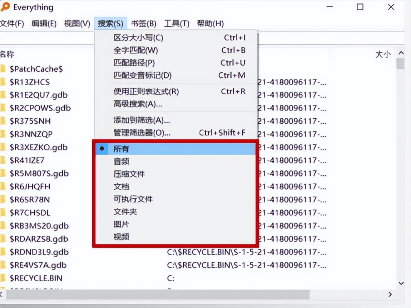Toggle 全字匹配(W) option
This screenshot has width=411, height=308.
[175, 50]
